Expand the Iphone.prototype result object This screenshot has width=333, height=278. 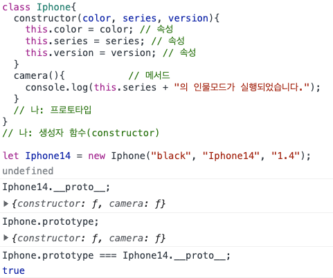pos(6,238)
